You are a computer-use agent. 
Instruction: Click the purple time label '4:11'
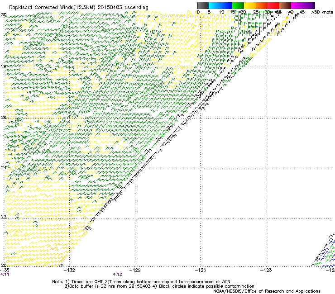(x=5, y=275)
